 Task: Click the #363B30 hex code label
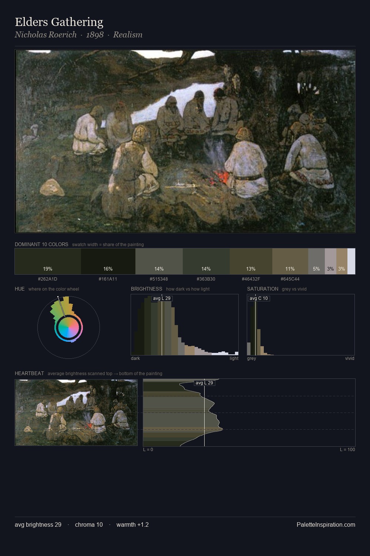[206, 279]
